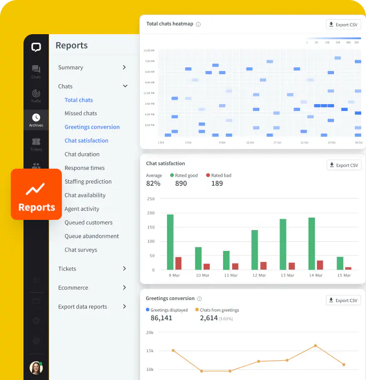Expand the Ecommerce section chevron
Screen dimensions: 366x380
124,288
